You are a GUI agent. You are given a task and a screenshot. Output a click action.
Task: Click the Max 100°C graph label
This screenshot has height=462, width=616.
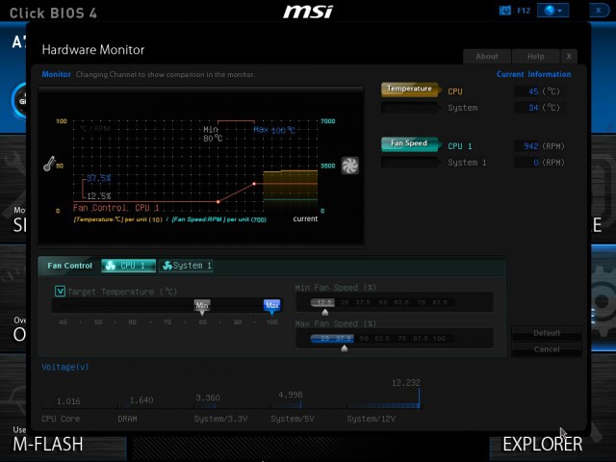click(x=274, y=130)
